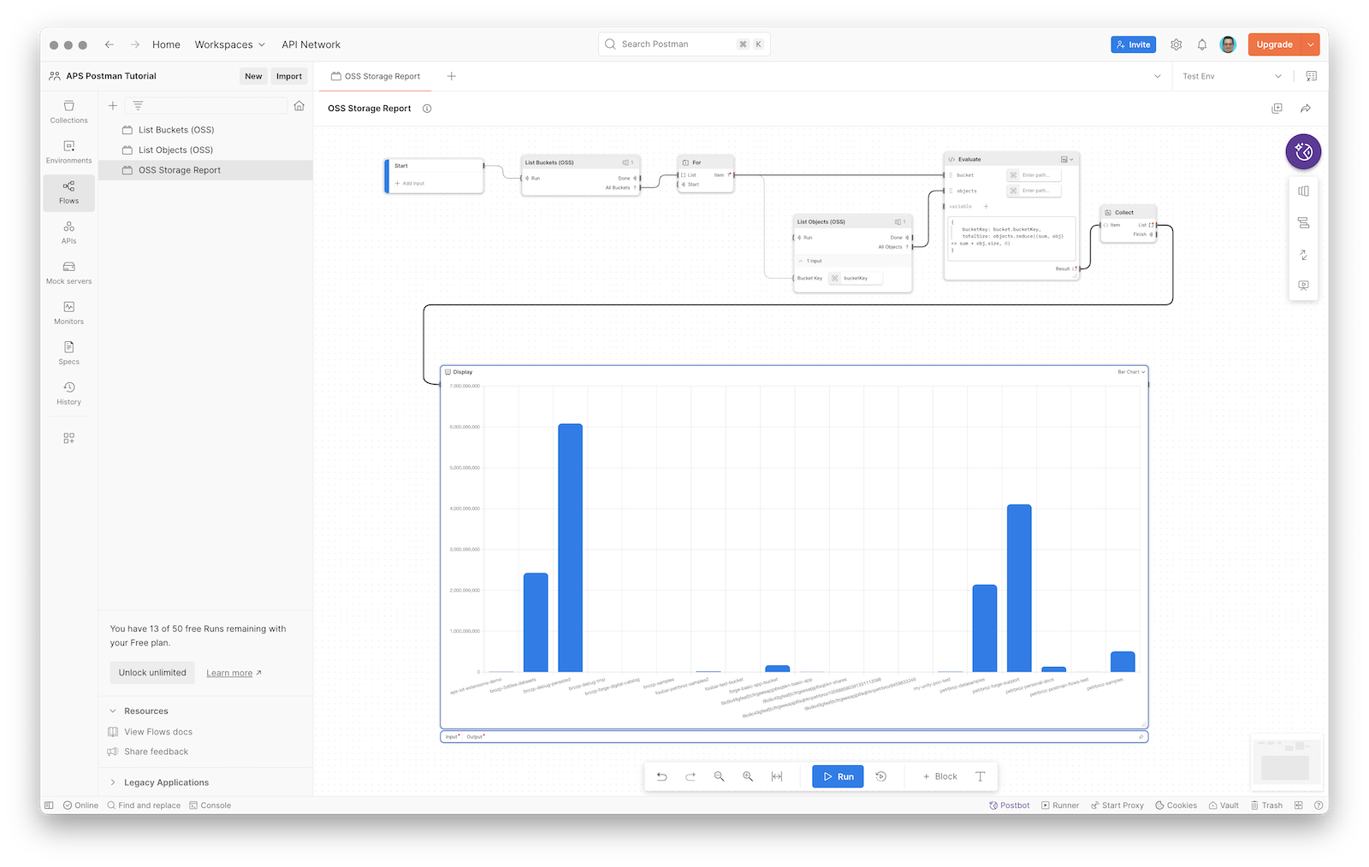
Task: Open the Test Env environment dropdown
Action: (1232, 76)
